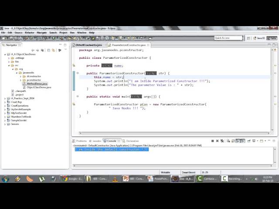Click the Windows Start button

point(5,179)
